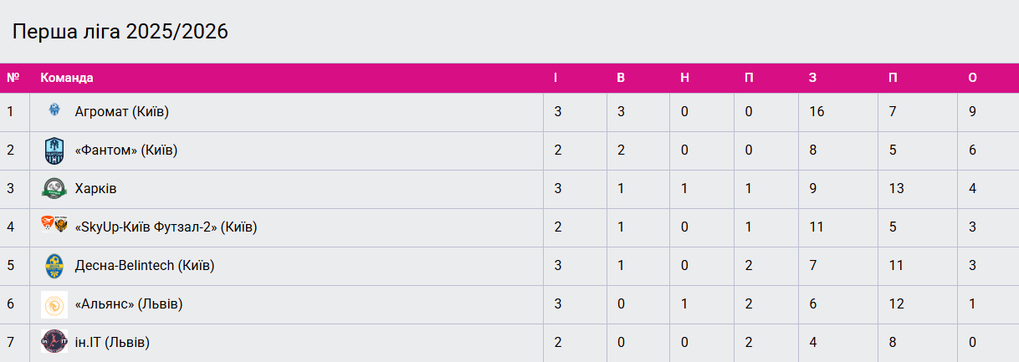Click the О points column header
1019x362 pixels.
tap(973, 78)
